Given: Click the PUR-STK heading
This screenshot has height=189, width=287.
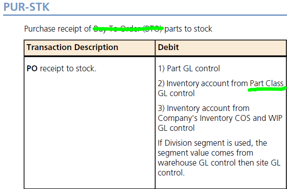Looking at the screenshot, I should point(27,7).
